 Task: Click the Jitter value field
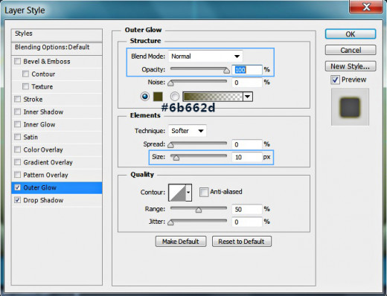pos(247,222)
